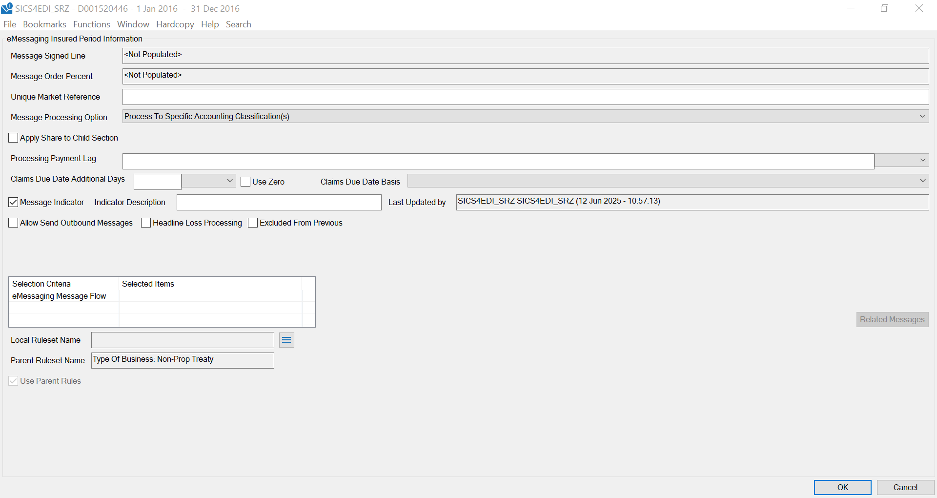Toggle Allow Send Outbound Messages
The height and width of the screenshot is (498, 937).
pyautogui.click(x=14, y=223)
